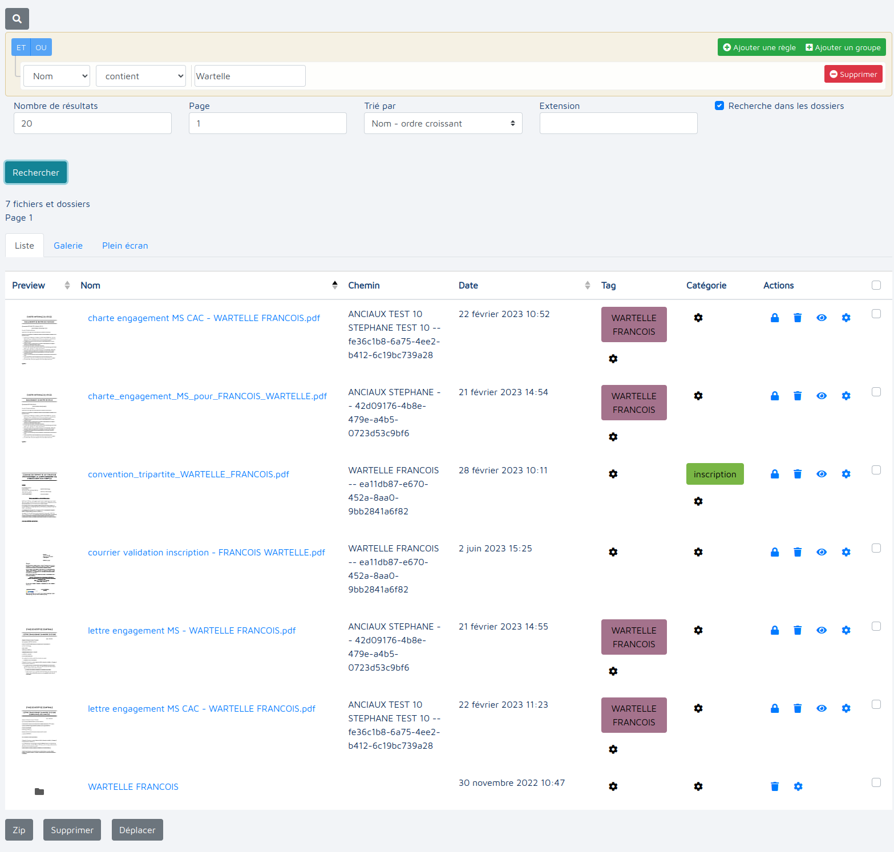Delete the courrier validation inscription file
This screenshot has height=852, width=894.
798,552
